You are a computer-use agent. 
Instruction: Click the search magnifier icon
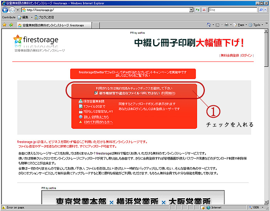click(x=261, y=10)
